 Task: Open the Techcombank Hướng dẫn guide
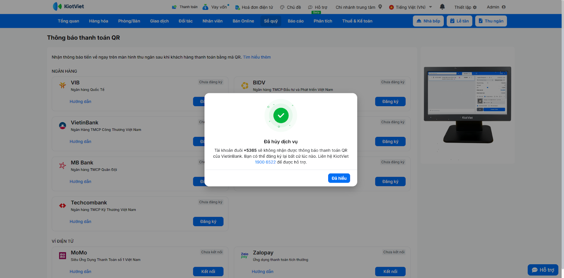tap(80, 222)
